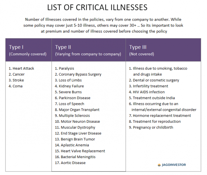Image resolution: width=207 pixels, height=175 pixels.
Task: Select the Heart Attack list entry
Action: coord(21,68)
